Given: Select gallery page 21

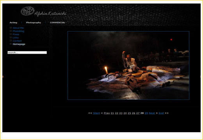Looking at the screenshot, I should (x=112, y=113).
